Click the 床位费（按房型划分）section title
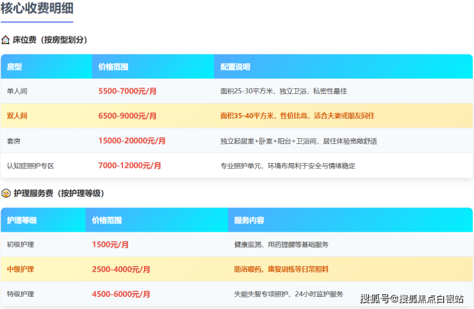474x309 pixels. 50,40
